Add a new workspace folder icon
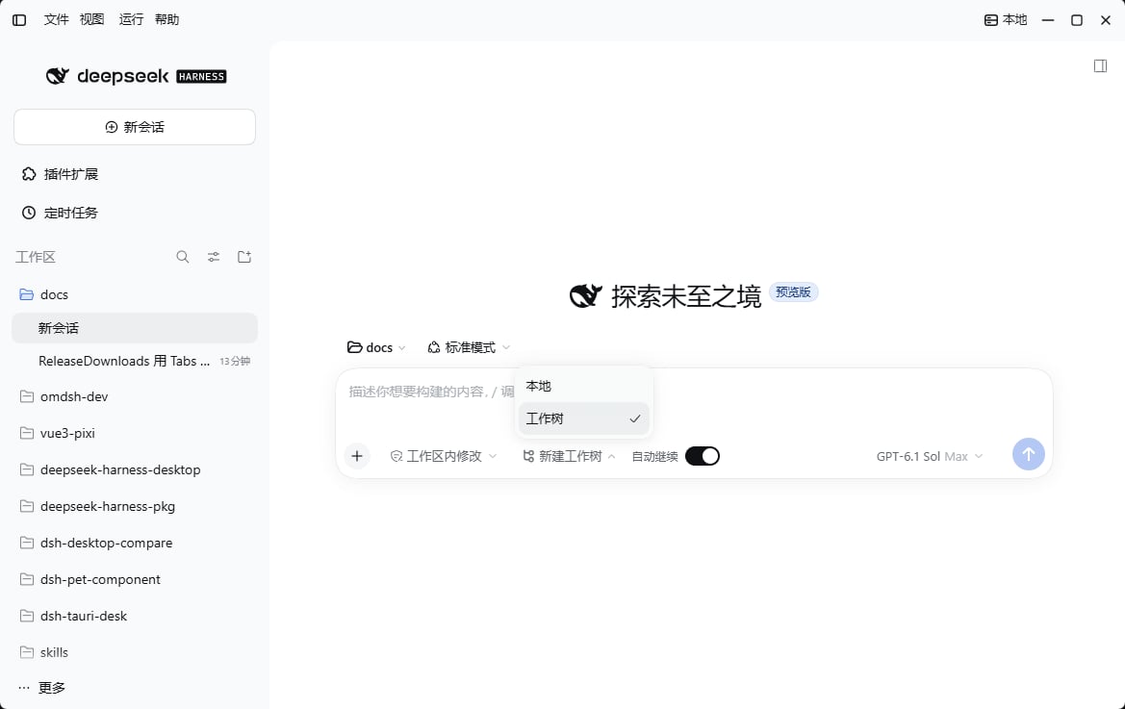Viewport: 1125px width, 709px height. 244,257
